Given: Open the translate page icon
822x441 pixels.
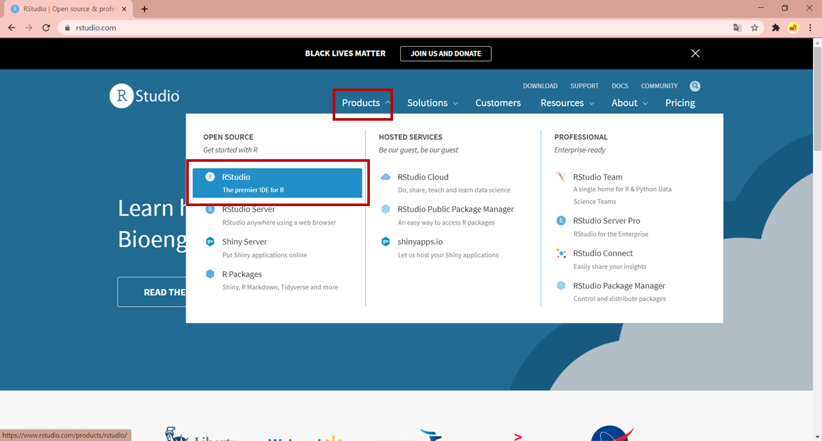Looking at the screenshot, I should point(737,28).
